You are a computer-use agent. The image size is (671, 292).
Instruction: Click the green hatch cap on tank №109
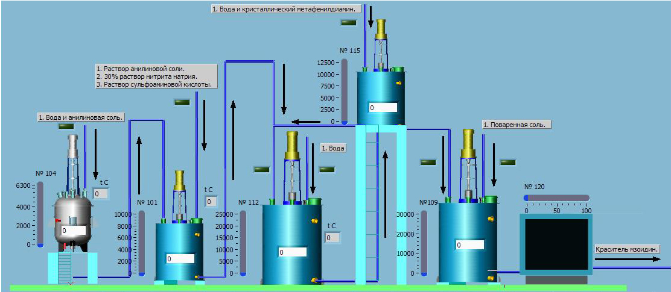tap(490, 199)
